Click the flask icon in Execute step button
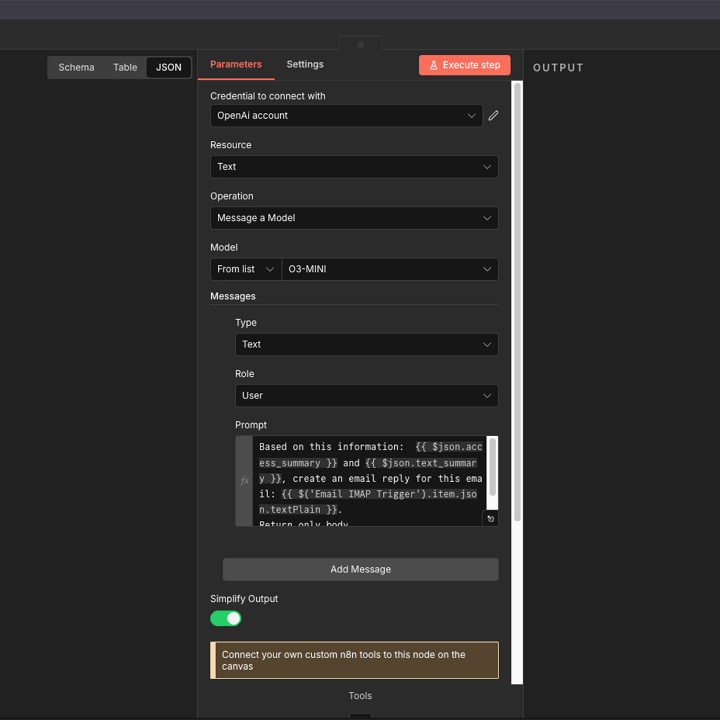Viewport: 720px width, 720px height. click(x=433, y=65)
